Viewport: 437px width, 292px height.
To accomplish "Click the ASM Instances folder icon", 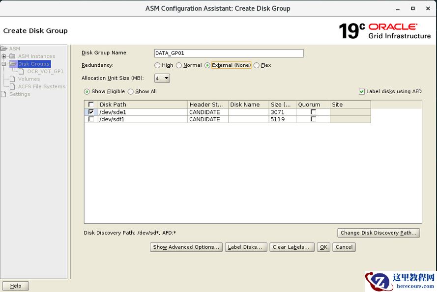I will click(x=12, y=56).
